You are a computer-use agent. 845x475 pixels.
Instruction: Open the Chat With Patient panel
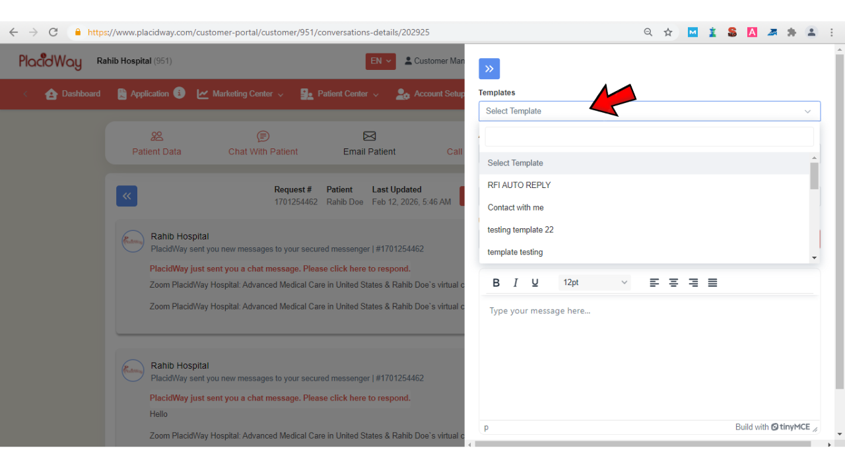point(263,137)
